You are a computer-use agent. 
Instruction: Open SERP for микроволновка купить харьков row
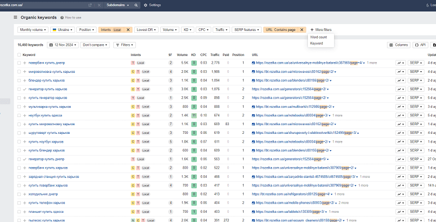pos(416,72)
